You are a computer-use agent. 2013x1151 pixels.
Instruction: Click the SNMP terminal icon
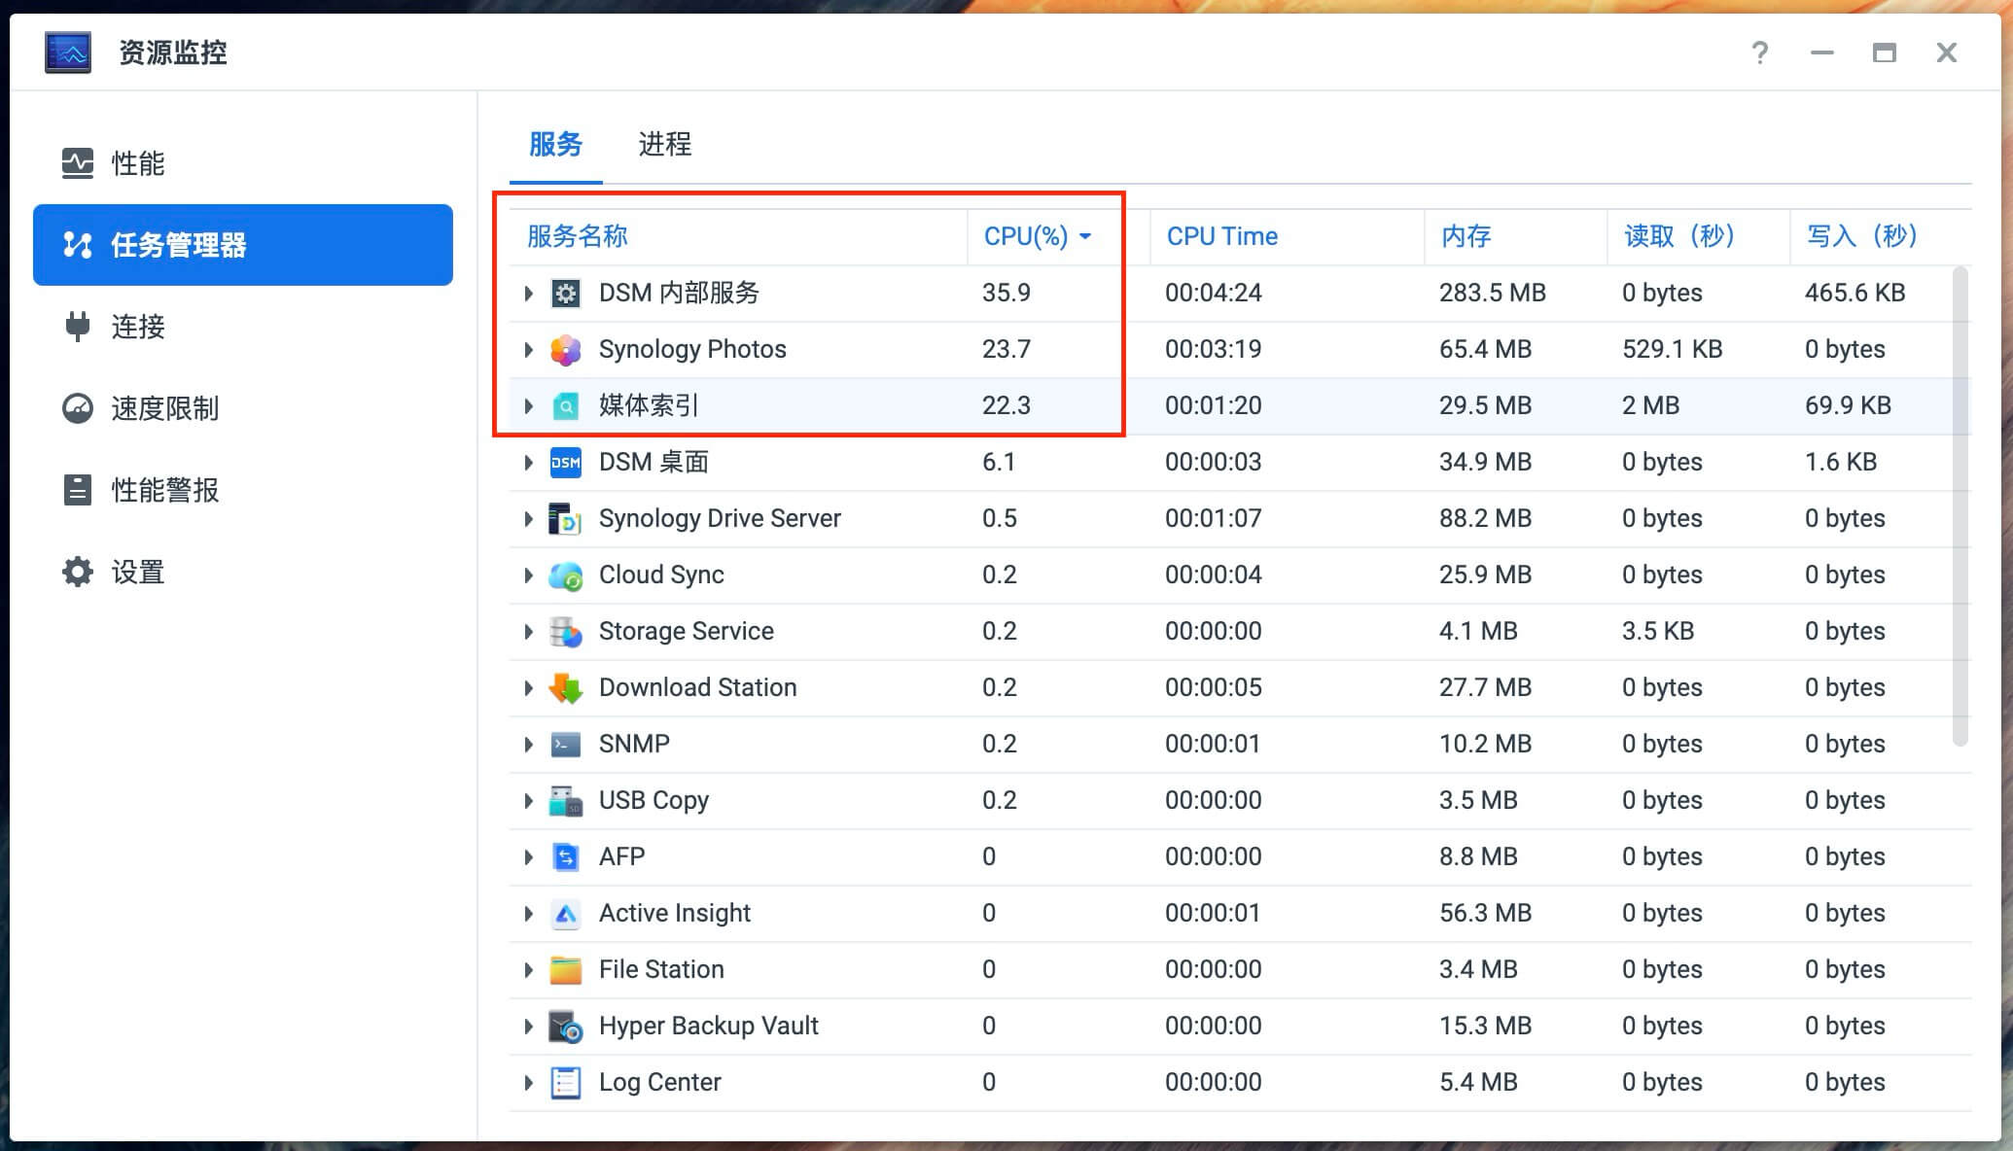point(566,744)
